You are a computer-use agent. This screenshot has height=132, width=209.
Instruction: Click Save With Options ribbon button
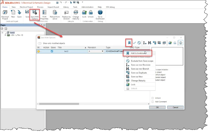point(34,14)
